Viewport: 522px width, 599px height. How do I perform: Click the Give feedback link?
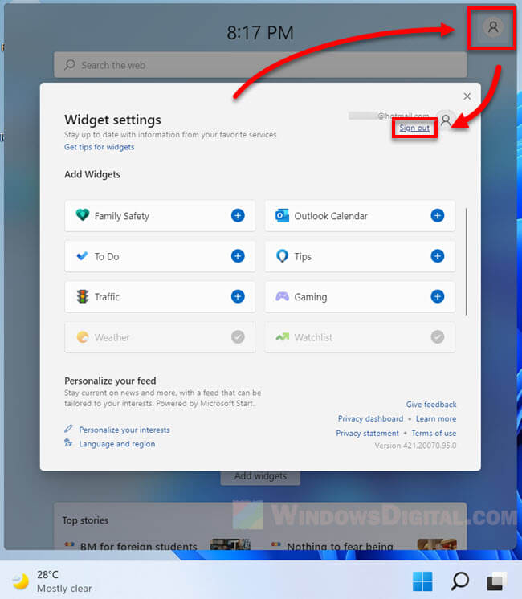(x=431, y=405)
